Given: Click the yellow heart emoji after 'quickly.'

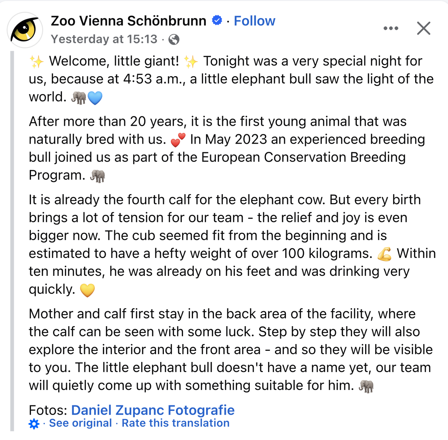Looking at the screenshot, I should (x=87, y=290).
